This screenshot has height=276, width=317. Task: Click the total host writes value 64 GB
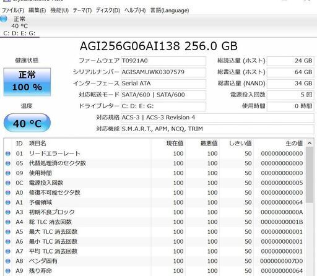coord(290,72)
